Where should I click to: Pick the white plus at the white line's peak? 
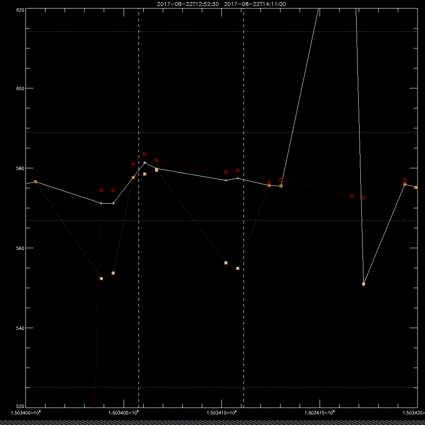[145, 162]
